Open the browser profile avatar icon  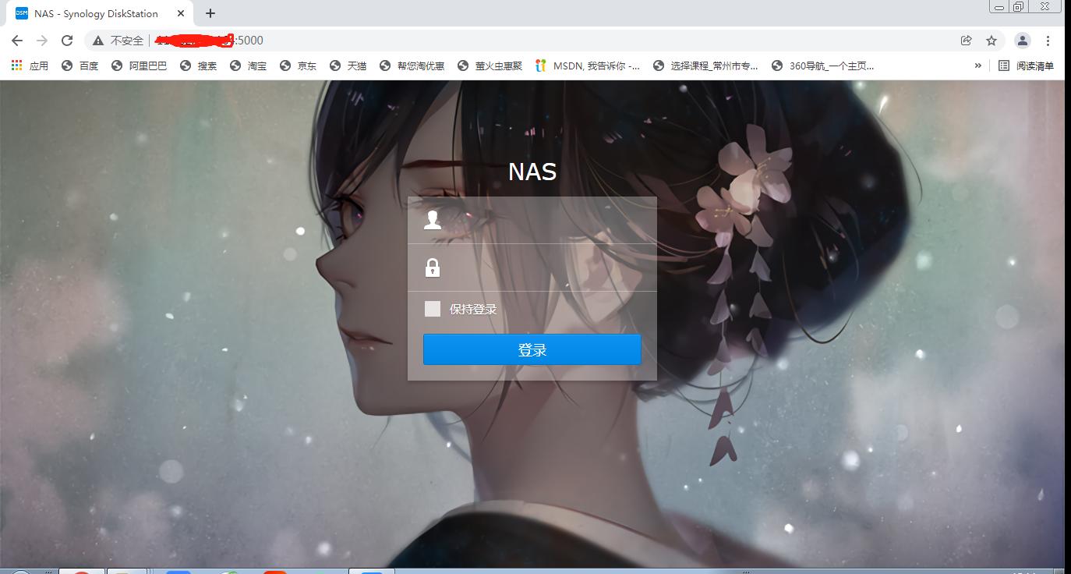[1021, 40]
